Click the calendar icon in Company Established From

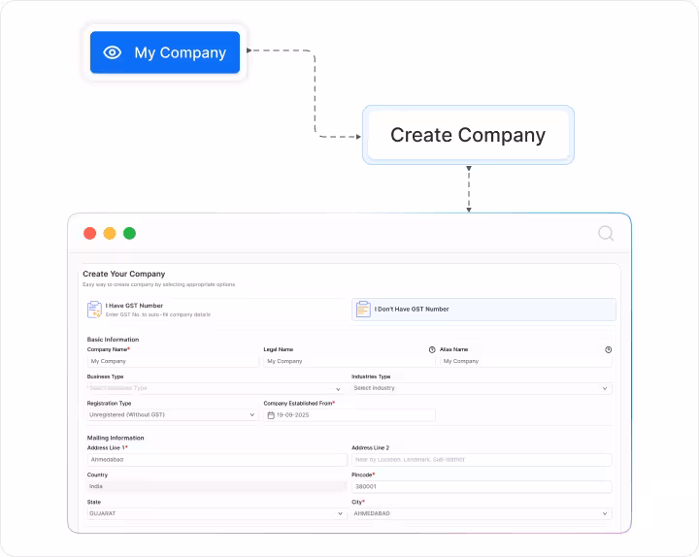271,415
